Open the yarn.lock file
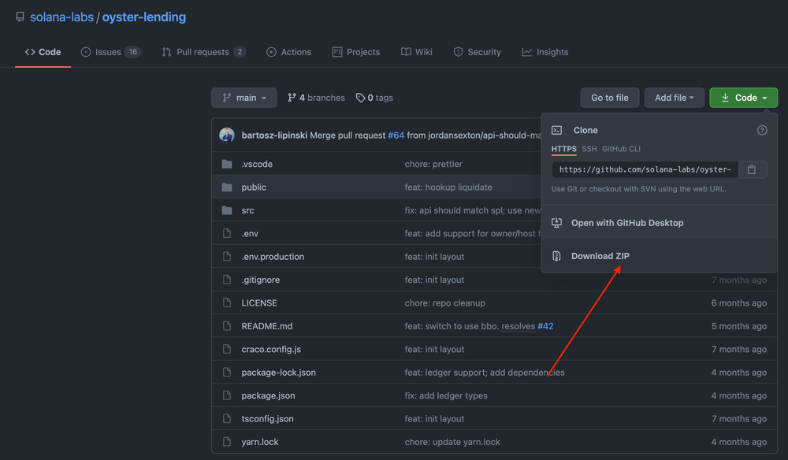The image size is (788, 460). 260,441
